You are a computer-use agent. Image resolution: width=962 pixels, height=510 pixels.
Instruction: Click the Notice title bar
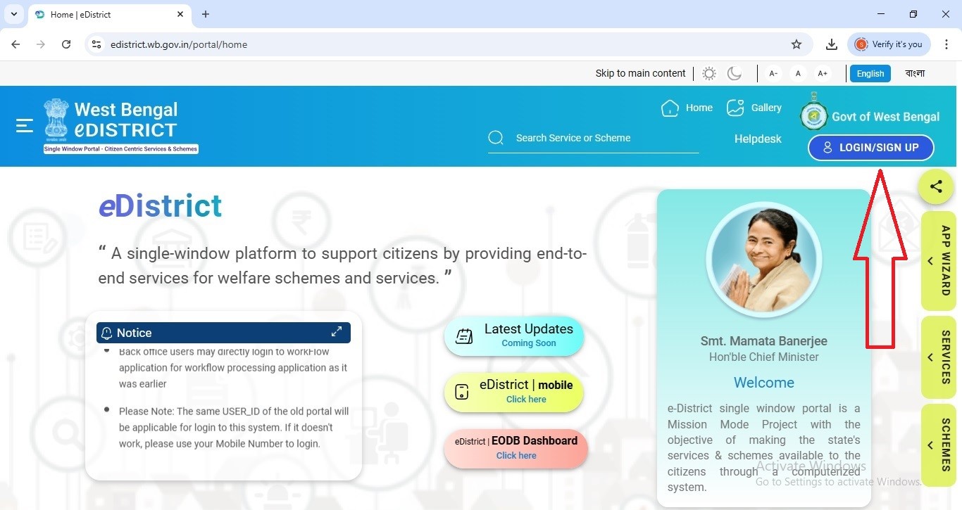point(223,333)
